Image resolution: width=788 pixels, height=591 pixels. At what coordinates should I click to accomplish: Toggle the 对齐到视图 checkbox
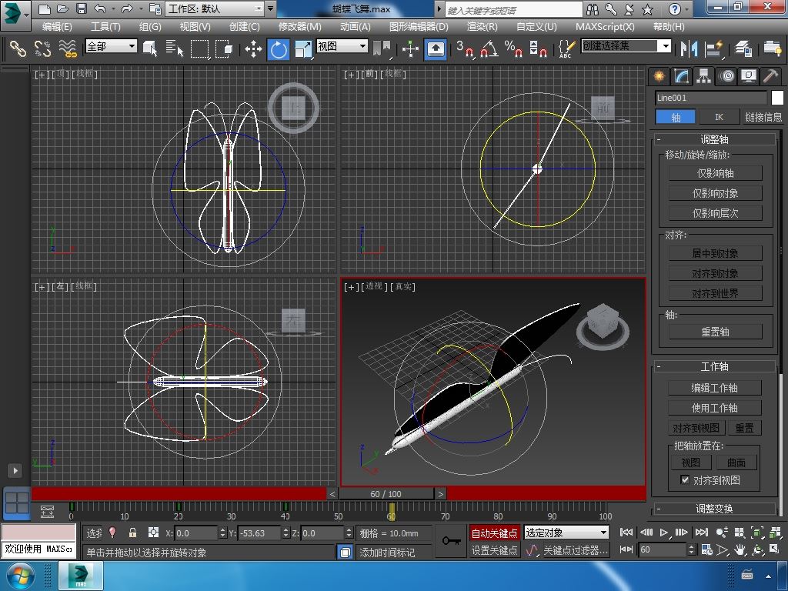[x=685, y=480]
